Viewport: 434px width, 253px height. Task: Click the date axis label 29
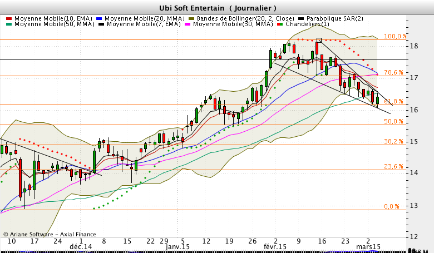click(164, 241)
